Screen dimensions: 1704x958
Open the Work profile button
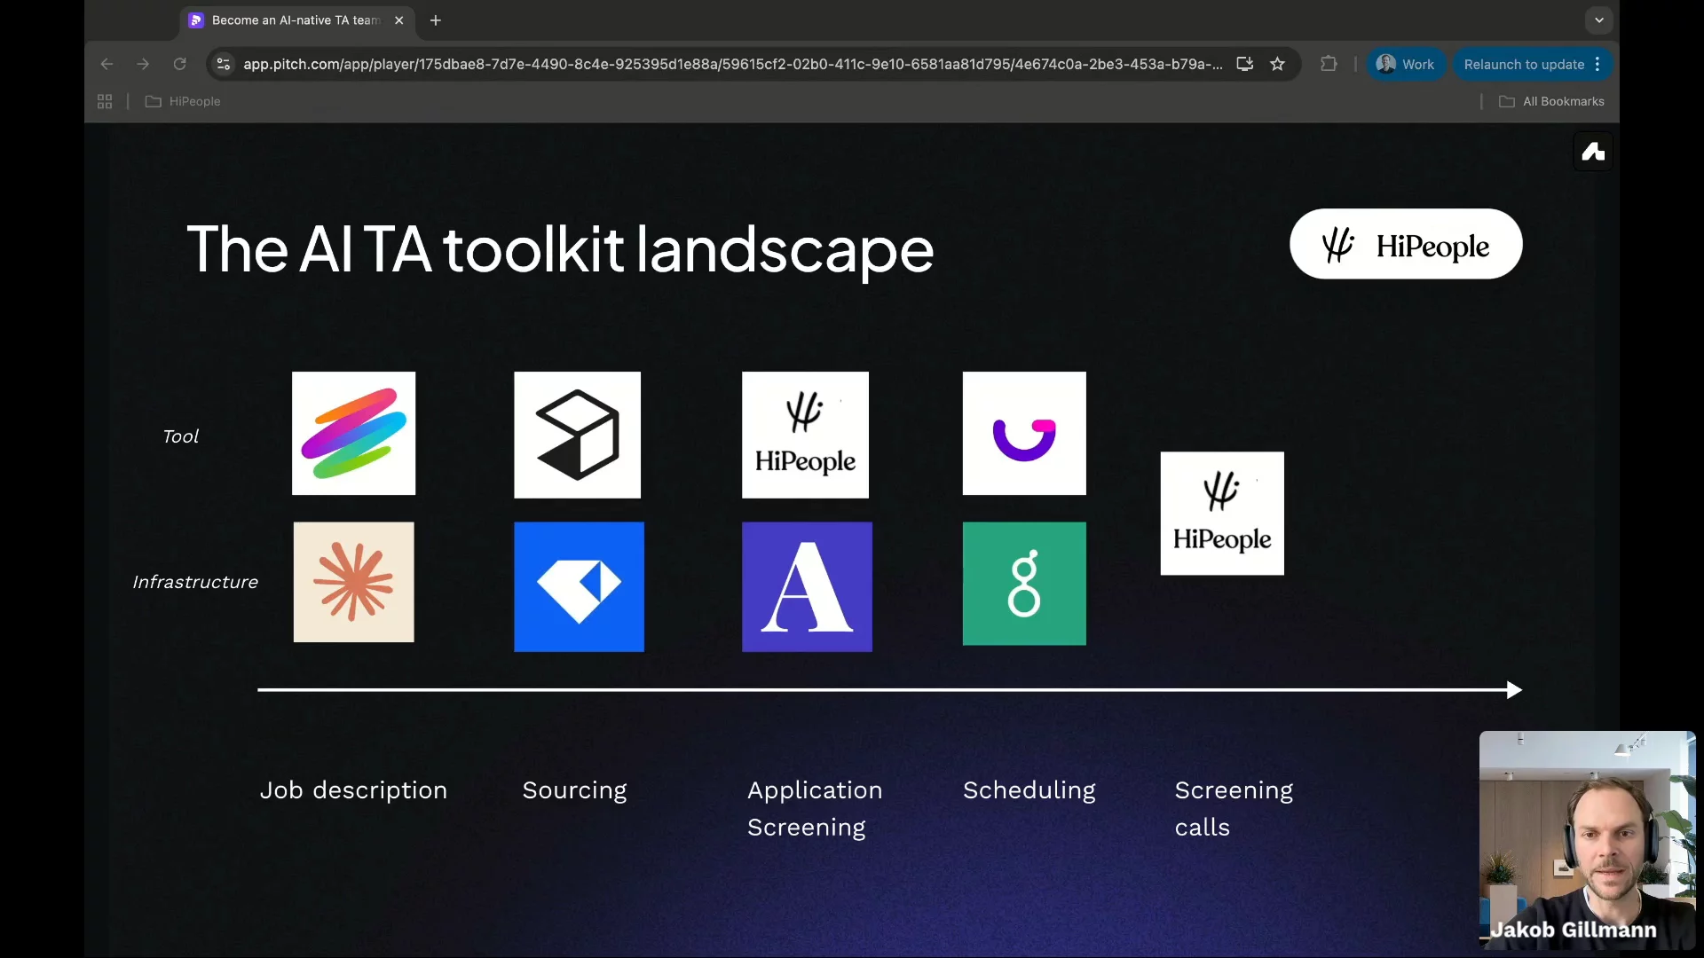tap(1406, 64)
